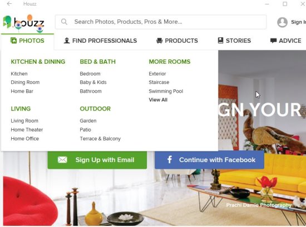Click the Houzz logo
This screenshot has width=306, height=227.
[23, 23]
